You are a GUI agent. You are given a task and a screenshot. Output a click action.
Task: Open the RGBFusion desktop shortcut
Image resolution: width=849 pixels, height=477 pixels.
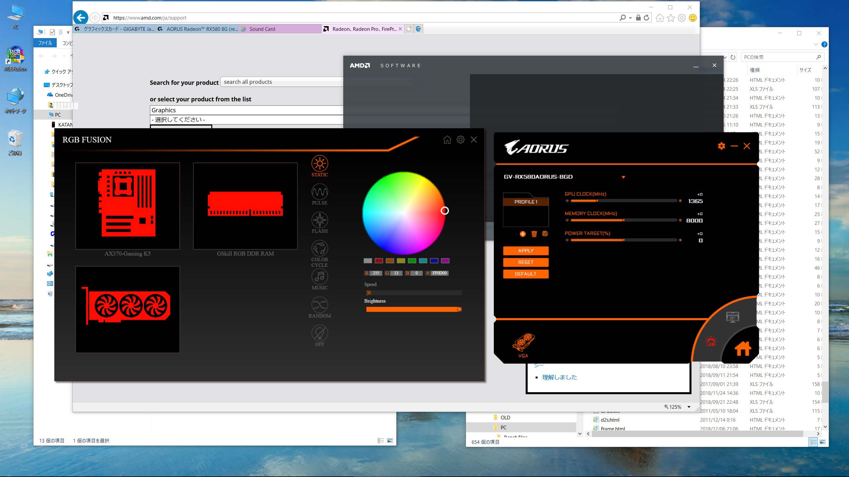coord(15,59)
